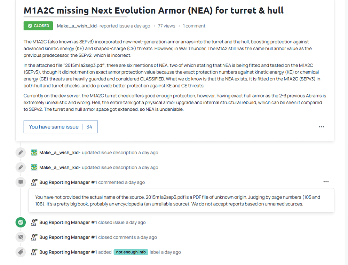Click the comment bubble timeline icon
The image size is (348, 265).
[x=21, y=182]
